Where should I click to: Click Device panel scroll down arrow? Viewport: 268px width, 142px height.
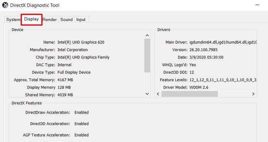(147, 94)
